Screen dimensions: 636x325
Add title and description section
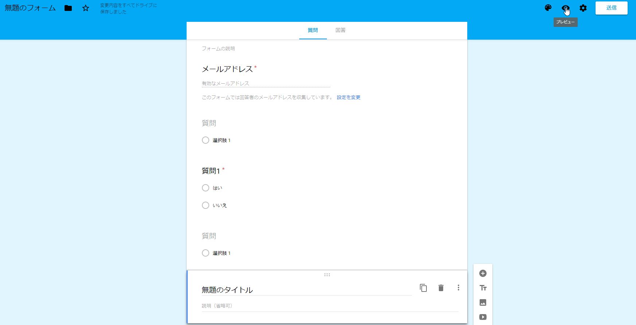[x=483, y=288]
